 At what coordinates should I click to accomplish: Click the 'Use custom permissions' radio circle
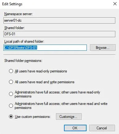tap(11, 117)
